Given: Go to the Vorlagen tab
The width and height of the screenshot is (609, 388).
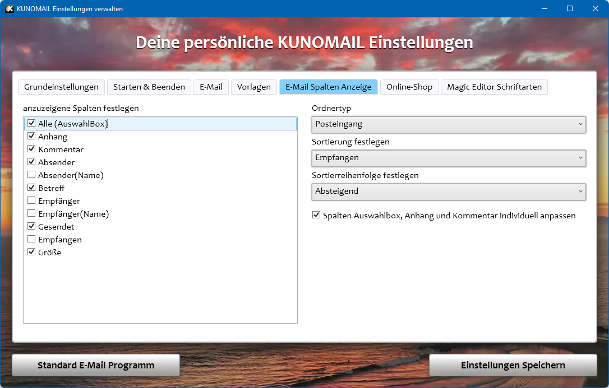Looking at the screenshot, I should [254, 87].
